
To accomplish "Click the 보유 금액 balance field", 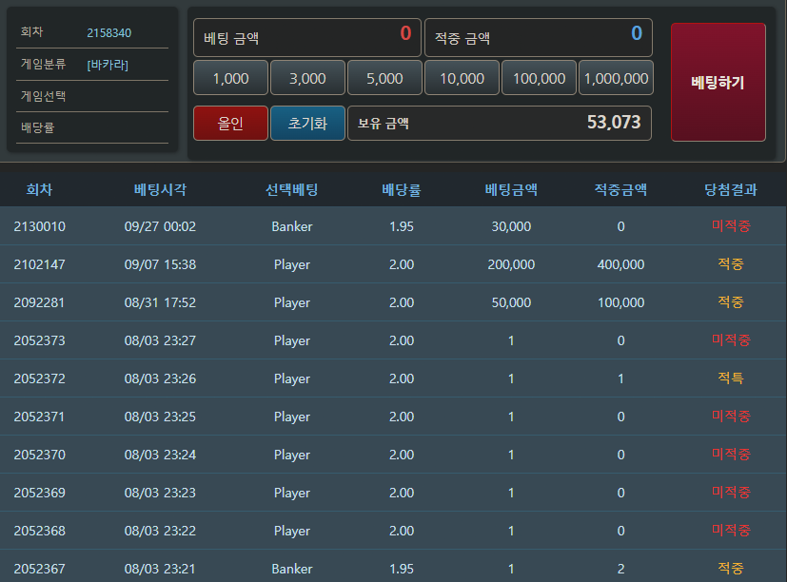I will 500,123.
